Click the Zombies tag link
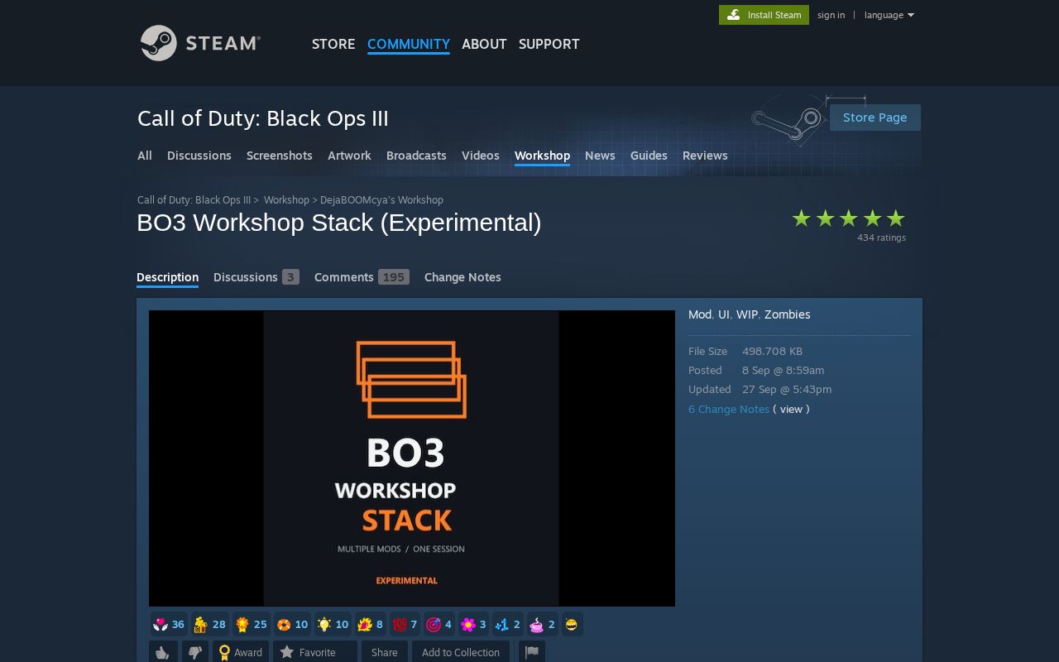 pos(787,314)
